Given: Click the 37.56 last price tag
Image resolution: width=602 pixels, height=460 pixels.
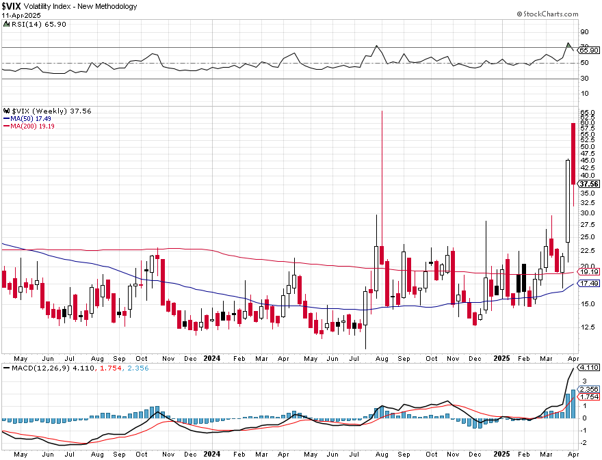Looking at the screenshot, I should point(589,184).
